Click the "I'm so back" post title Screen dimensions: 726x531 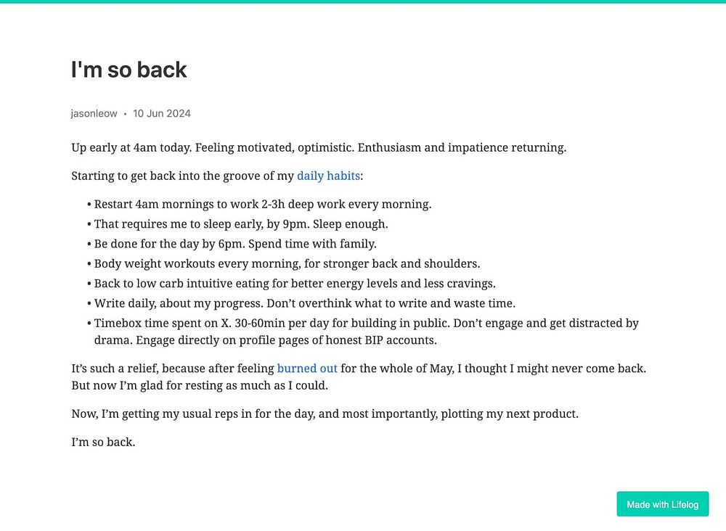pos(129,70)
